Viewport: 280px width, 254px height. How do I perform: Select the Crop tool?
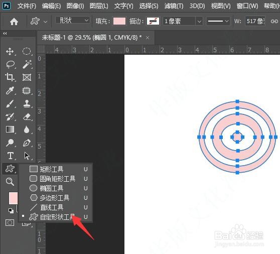pyautogui.click(x=10, y=77)
